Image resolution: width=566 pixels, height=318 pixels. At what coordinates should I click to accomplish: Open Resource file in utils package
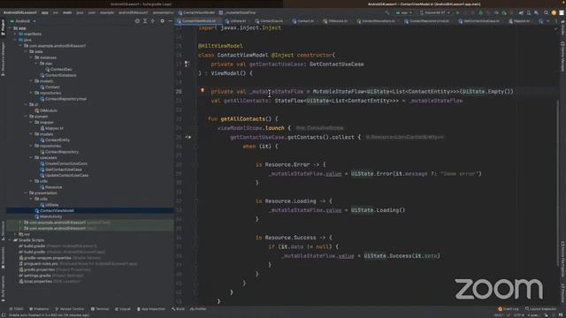click(x=51, y=187)
